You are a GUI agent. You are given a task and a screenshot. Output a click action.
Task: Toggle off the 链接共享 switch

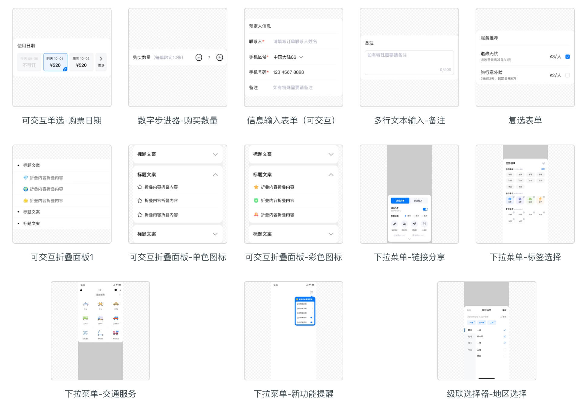coord(425,209)
